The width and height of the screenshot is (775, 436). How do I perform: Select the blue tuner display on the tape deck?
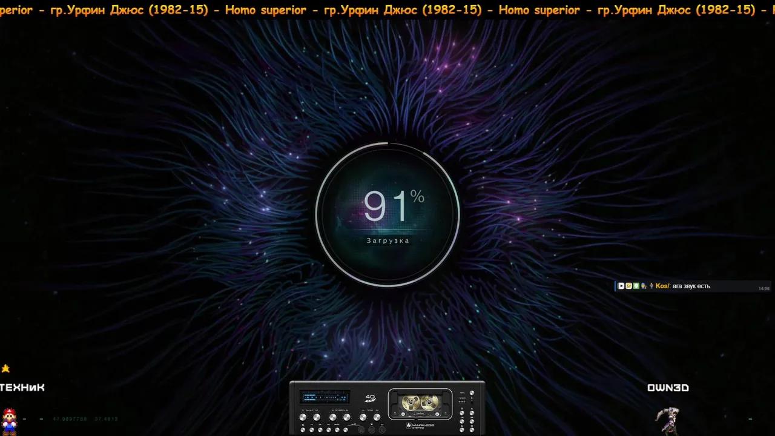325,397
